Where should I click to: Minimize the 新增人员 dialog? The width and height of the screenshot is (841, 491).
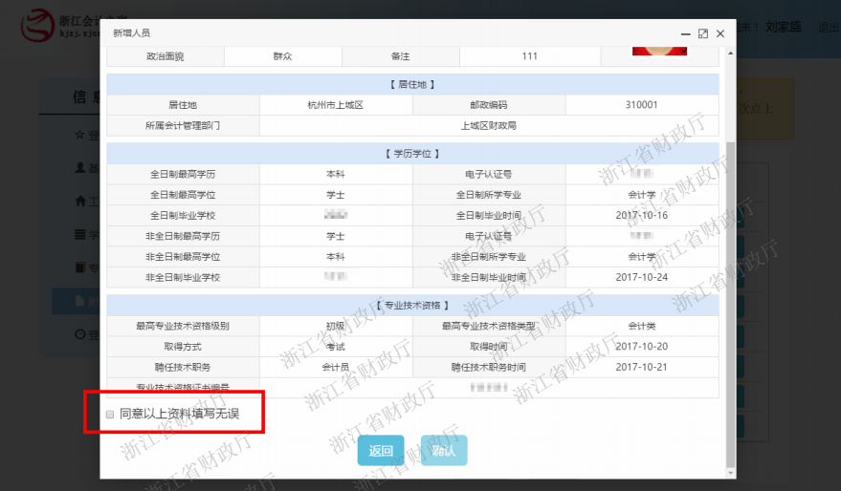[684, 33]
